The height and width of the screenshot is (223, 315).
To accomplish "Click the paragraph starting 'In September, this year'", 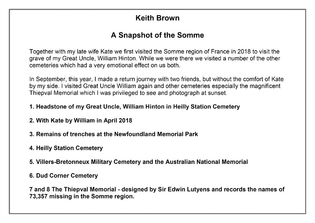I will tap(157, 86).
